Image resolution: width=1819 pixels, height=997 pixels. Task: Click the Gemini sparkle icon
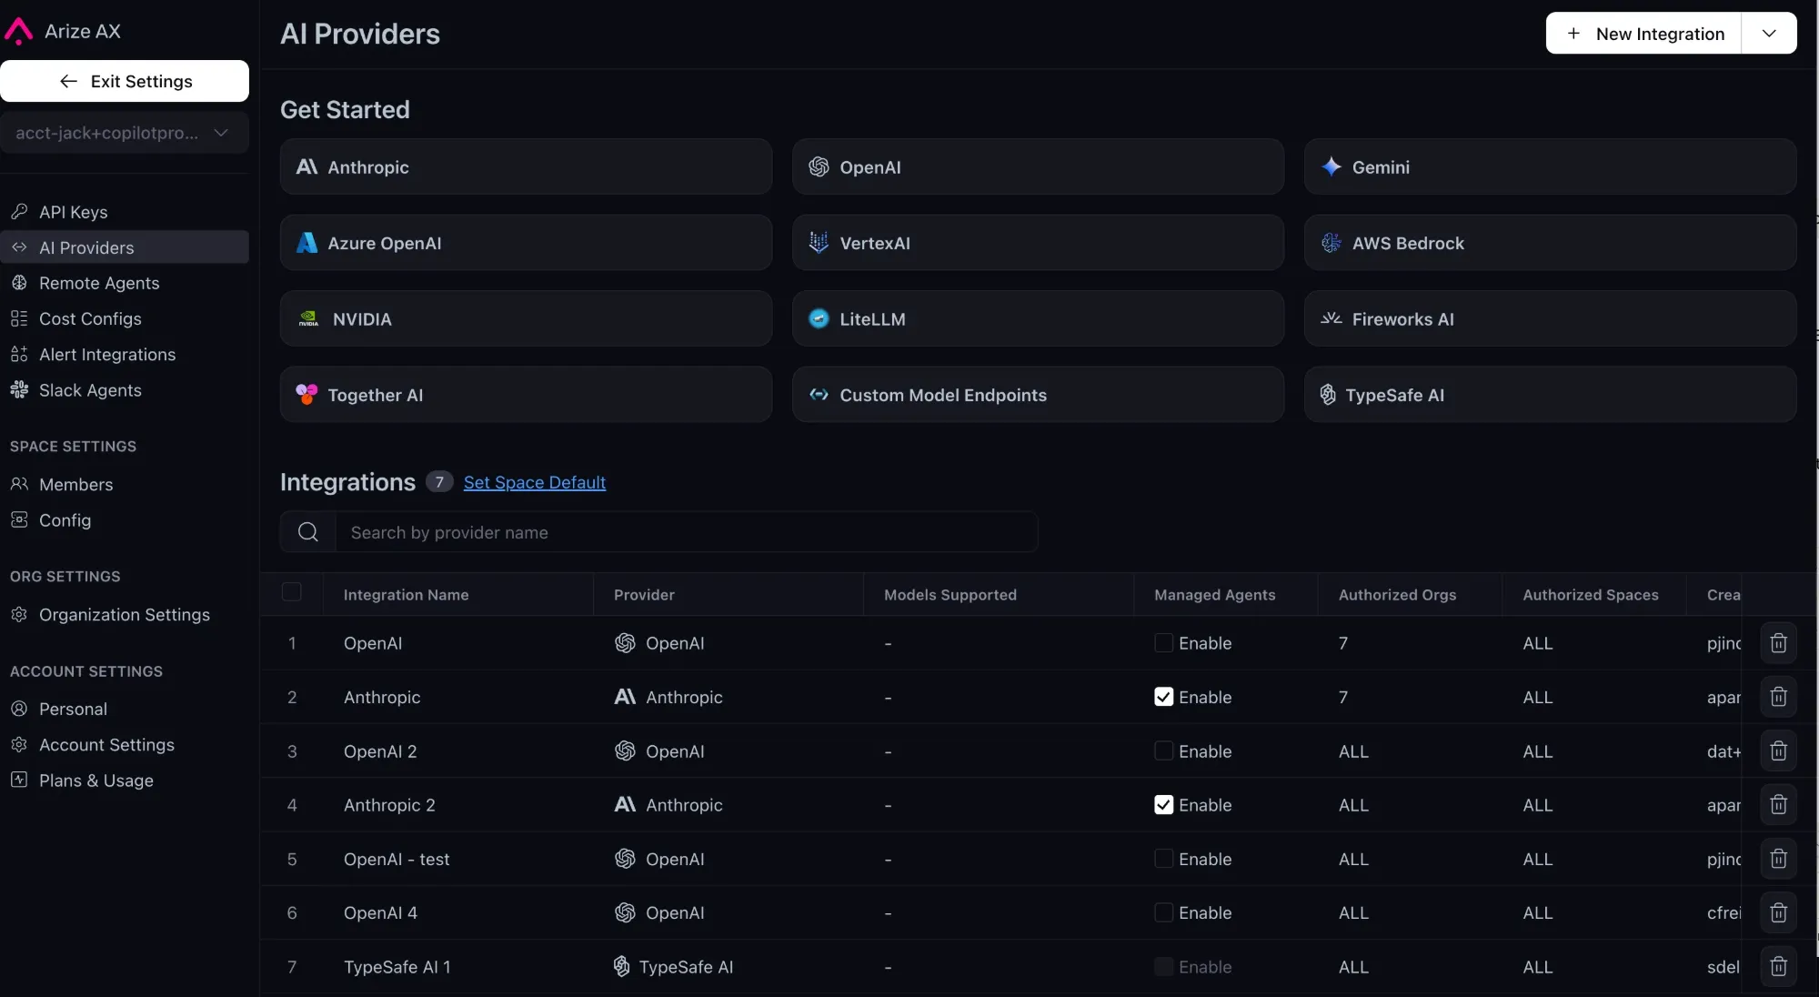tap(1332, 167)
